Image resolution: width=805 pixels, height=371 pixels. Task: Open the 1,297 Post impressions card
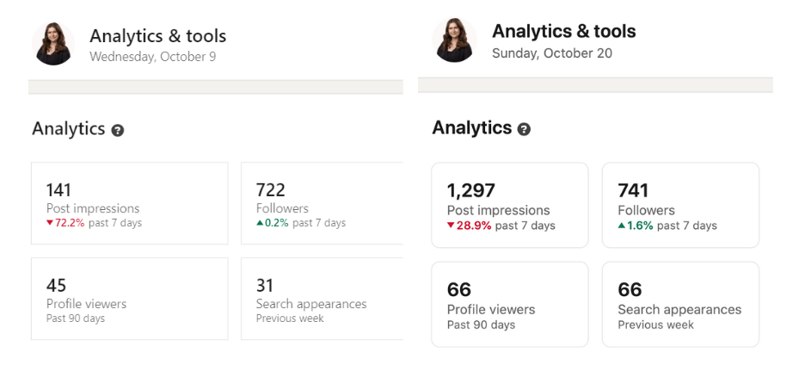click(x=509, y=205)
